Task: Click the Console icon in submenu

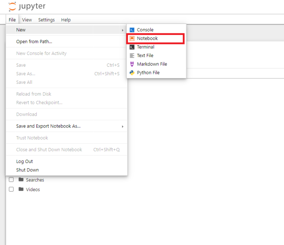Action: tap(132, 30)
